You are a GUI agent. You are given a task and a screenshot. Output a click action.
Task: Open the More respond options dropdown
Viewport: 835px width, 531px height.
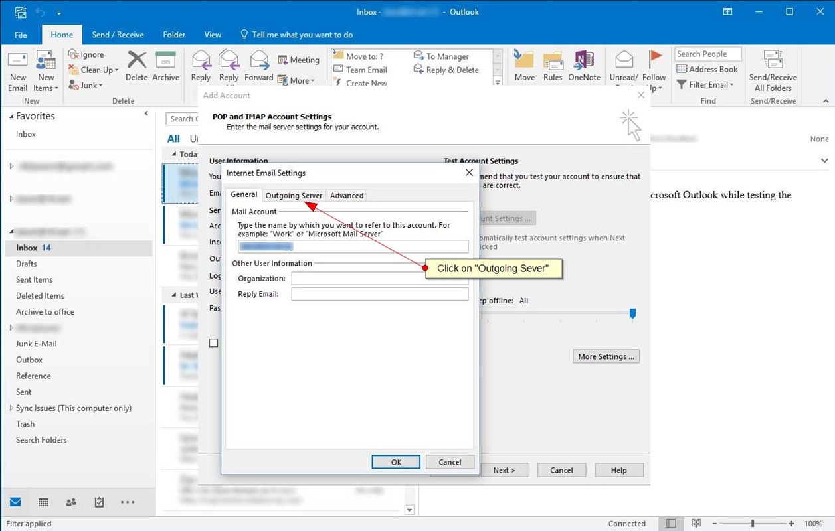pyautogui.click(x=296, y=80)
